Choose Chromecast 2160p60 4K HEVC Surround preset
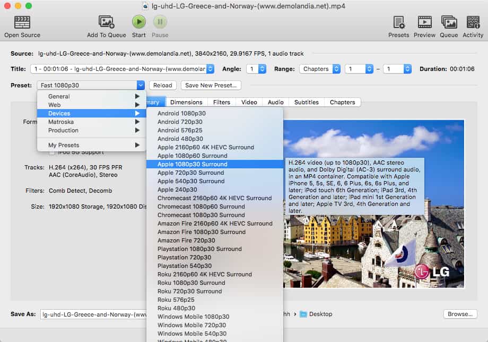Viewport: 488px width, 342px height. click(x=215, y=198)
